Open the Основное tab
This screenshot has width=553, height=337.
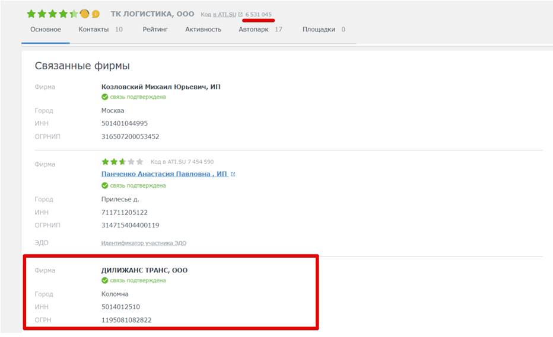46,30
